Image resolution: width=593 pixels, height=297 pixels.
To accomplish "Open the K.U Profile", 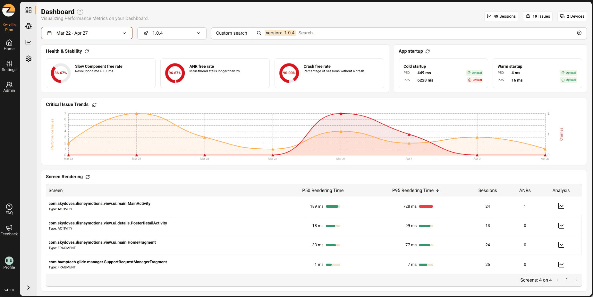I will pyautogui.click(x=9, y=263).
